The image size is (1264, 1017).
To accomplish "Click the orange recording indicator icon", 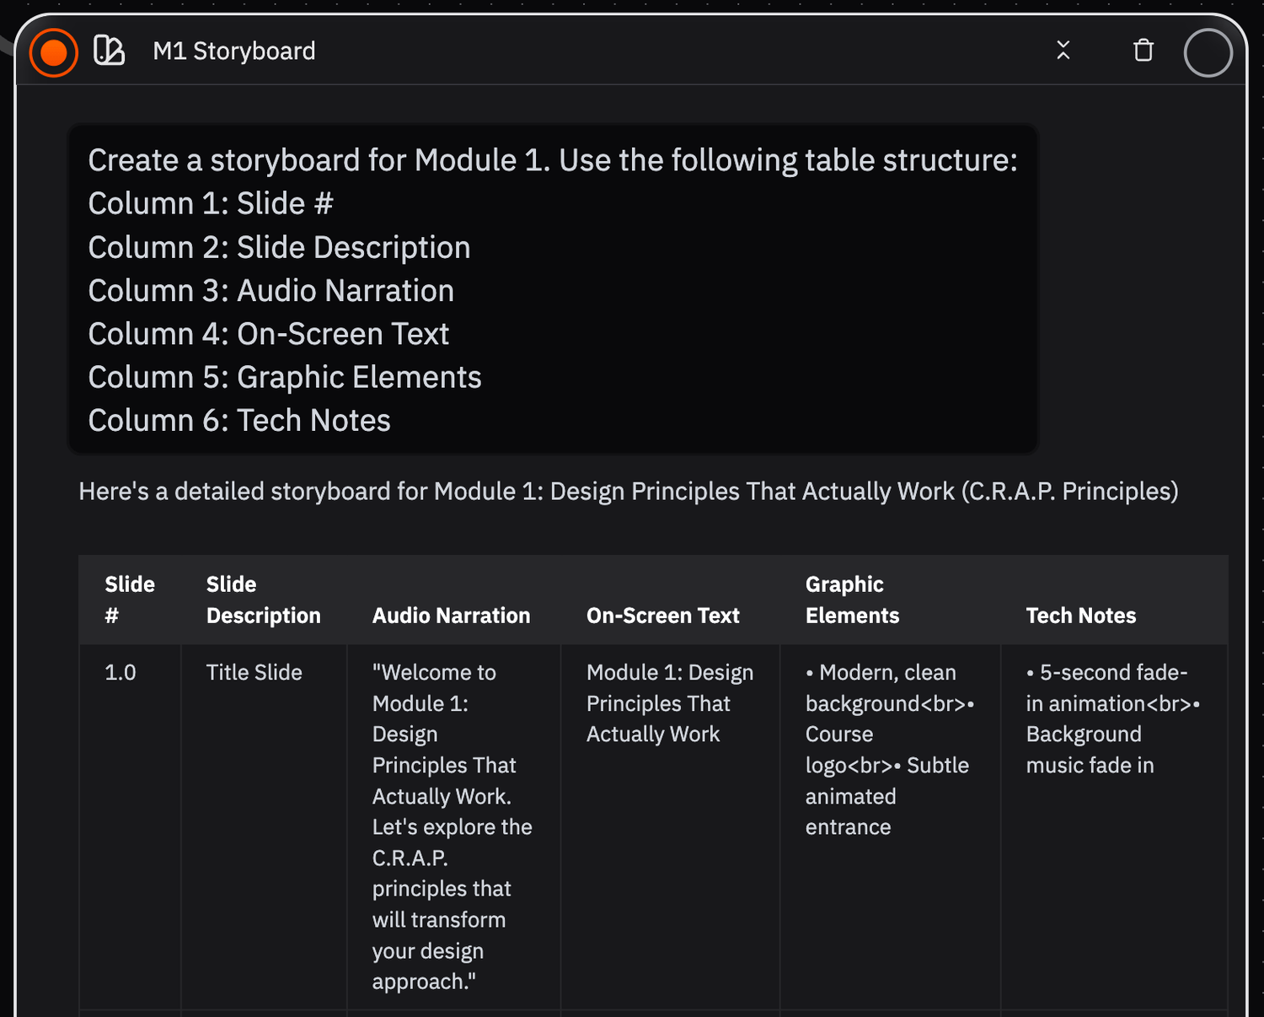I will click(52, 51).
